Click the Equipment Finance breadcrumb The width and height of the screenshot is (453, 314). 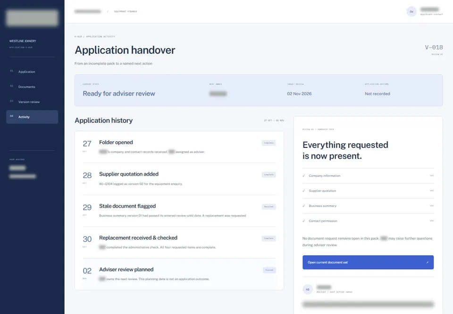point(126,11)
